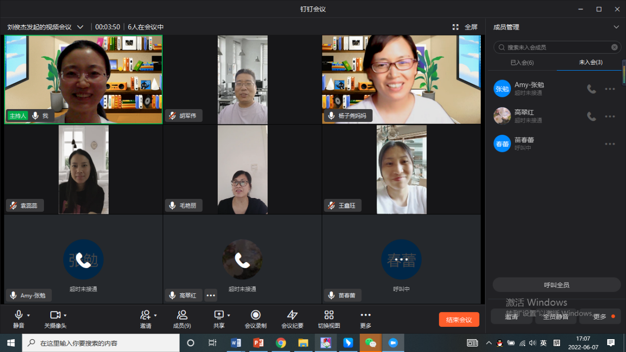The image size is (626, 352).
Task: Click the 春蕾 avatar in the member list
Action: click(502, 144)
